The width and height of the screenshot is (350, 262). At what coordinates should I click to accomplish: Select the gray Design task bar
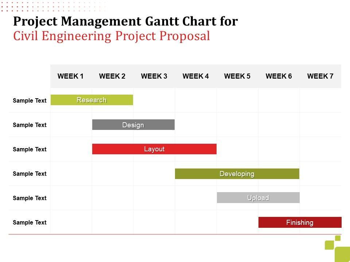[133, 125]
